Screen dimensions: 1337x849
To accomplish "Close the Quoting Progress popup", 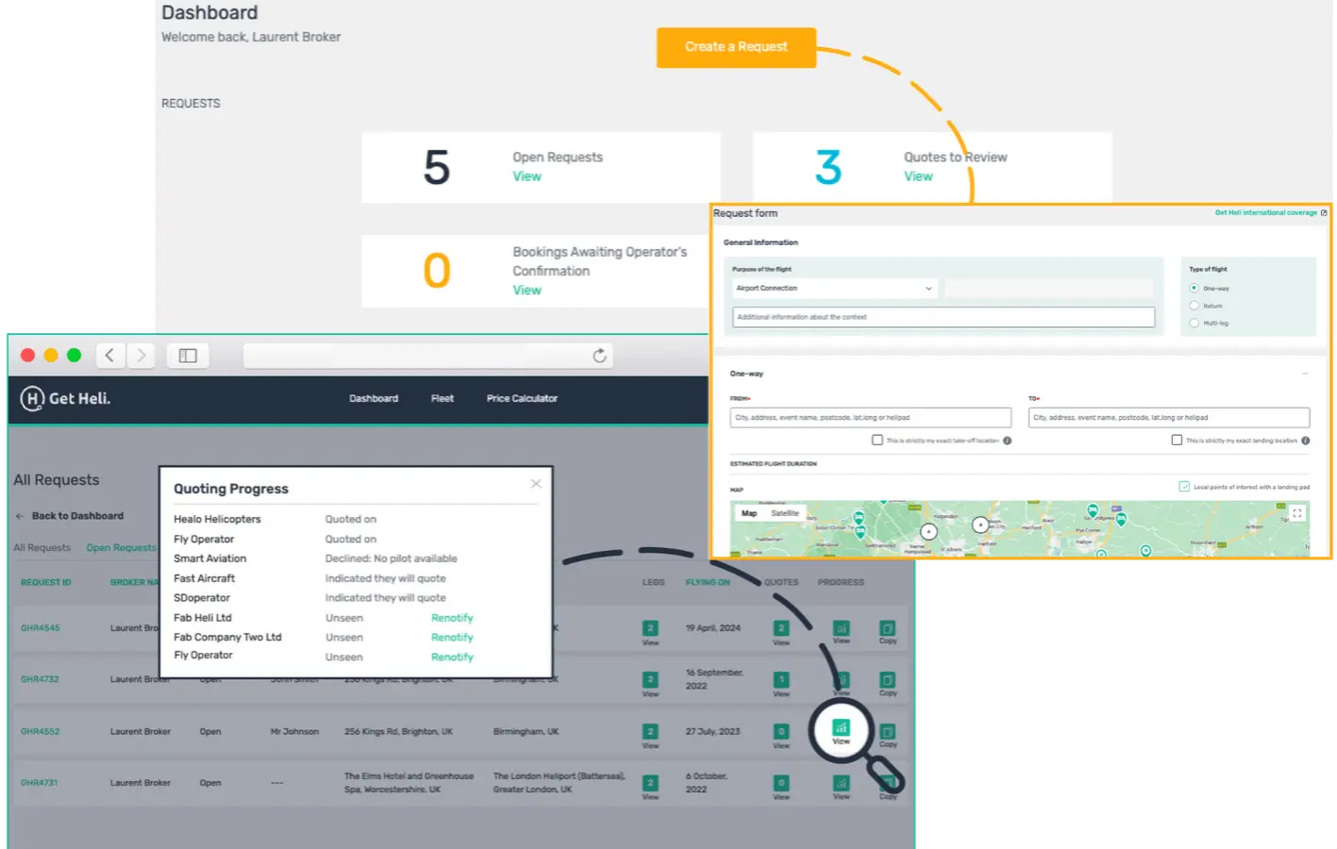I will pos(536,484).
